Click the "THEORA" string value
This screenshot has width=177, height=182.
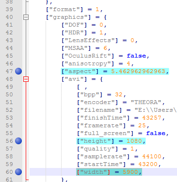146,102
